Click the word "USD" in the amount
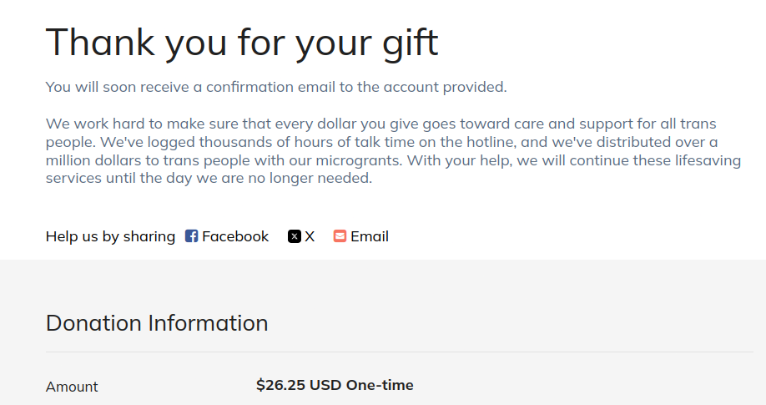 tap(325, 385)
